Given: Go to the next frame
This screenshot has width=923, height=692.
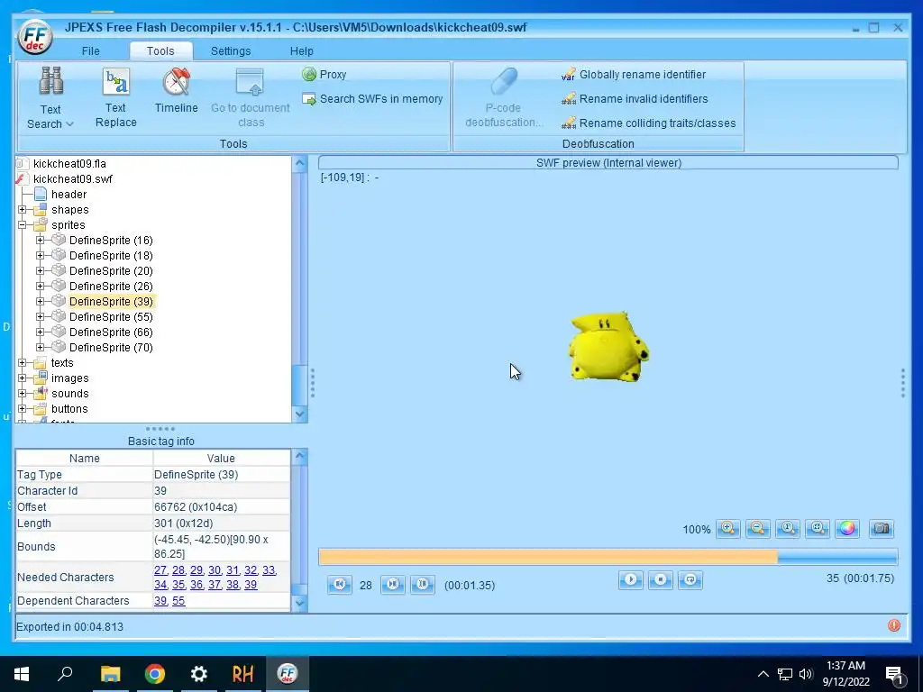Looking at the screenshot, I should [x=393, y=584].
